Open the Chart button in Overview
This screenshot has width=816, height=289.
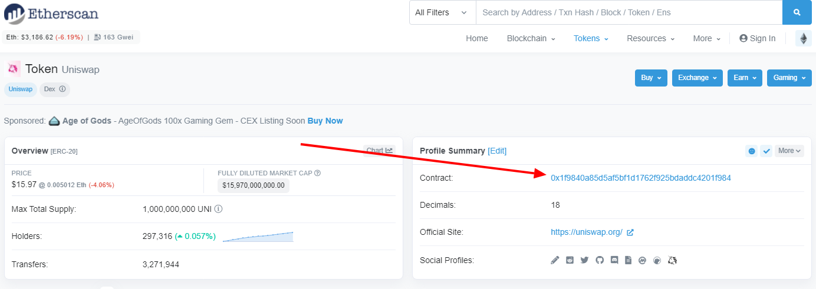coord(379,151)
